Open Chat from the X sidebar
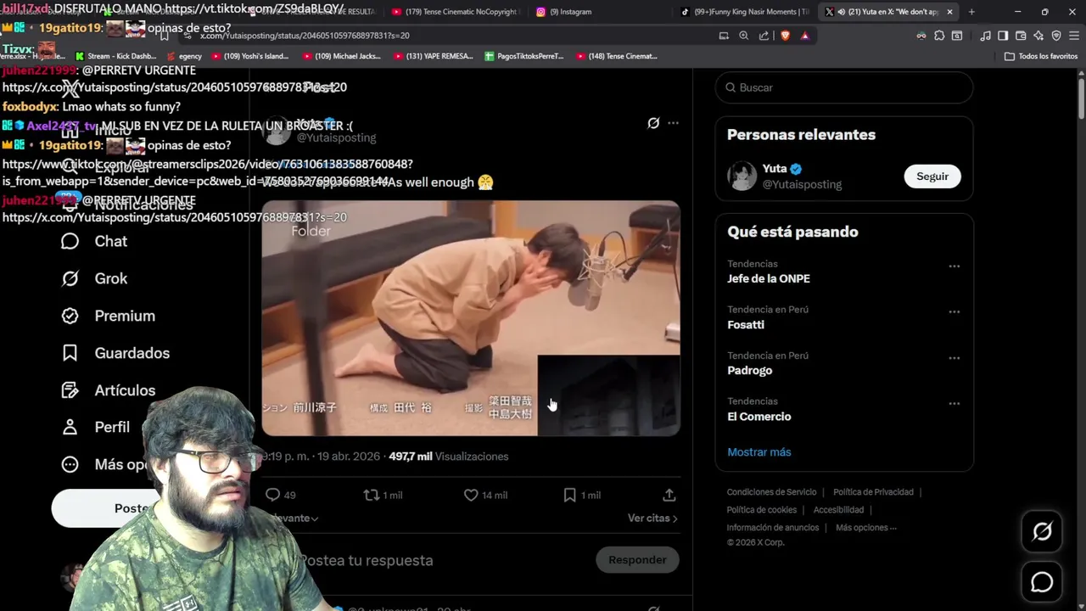This screenshot has height=611, width=1086. [93, 241]
